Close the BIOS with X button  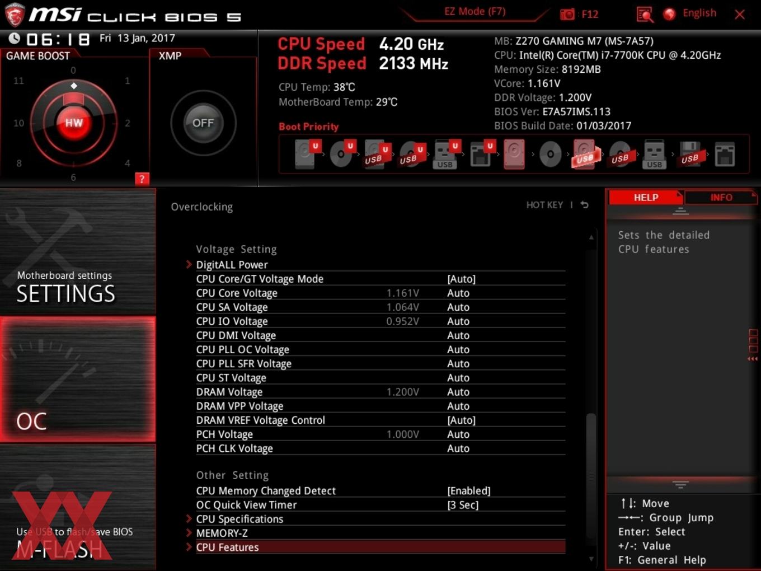tap(740, 15)
